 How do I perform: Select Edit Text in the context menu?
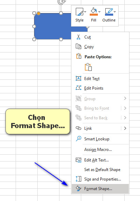(x=100, y=78)
